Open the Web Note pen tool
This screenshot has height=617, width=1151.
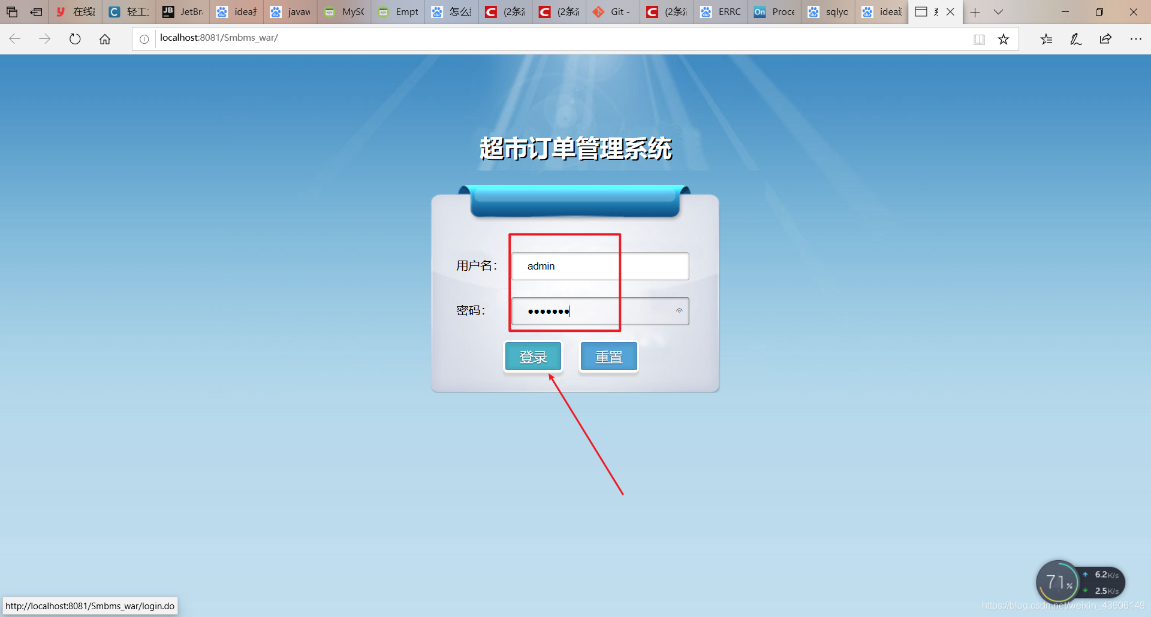(x=1075, y=38)
